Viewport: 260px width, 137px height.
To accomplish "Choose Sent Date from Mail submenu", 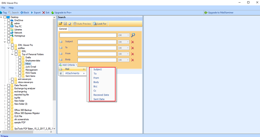I will tap(99, 99).
